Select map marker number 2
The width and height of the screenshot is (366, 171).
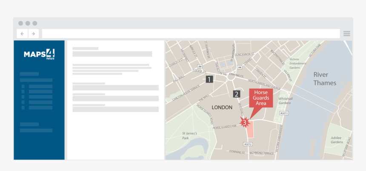coord(237,94)
